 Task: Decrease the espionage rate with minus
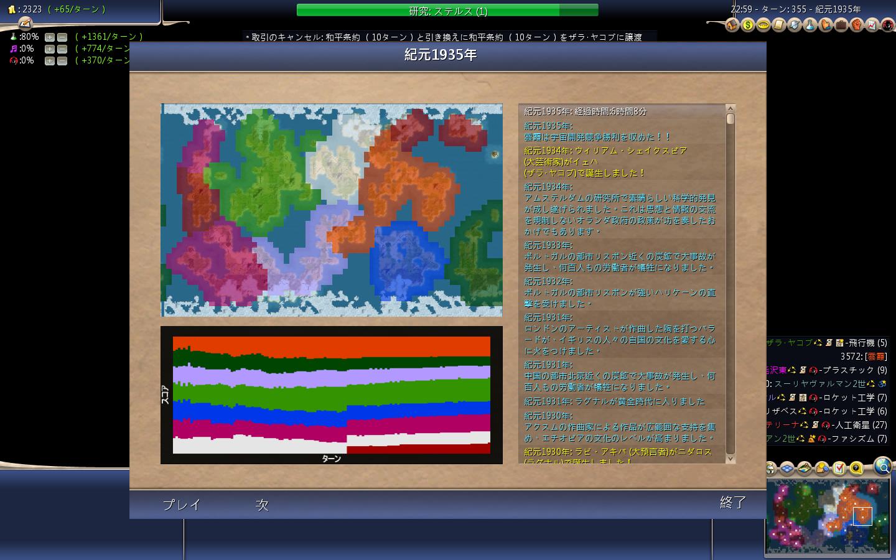[x=62, y=61]
